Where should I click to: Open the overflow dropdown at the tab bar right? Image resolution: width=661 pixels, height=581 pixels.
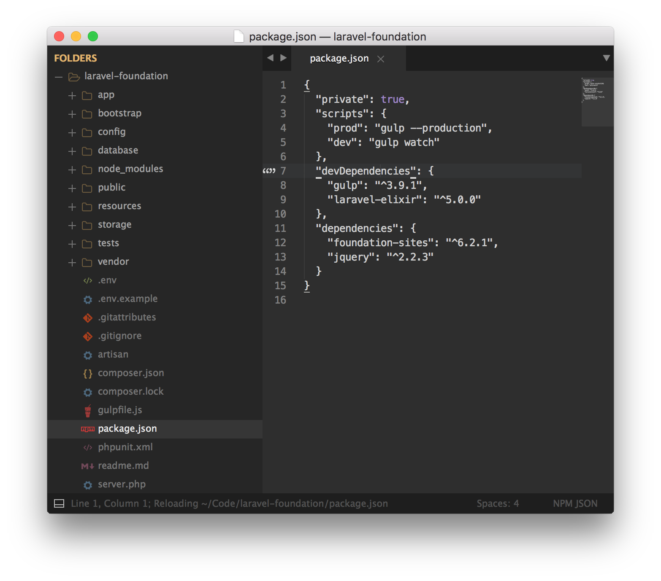pos(607,58)
